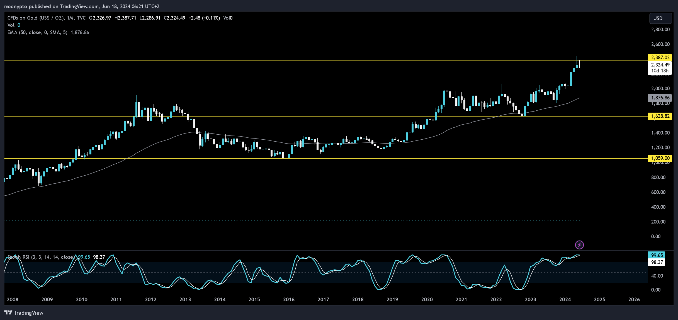Click the 2012 year label on time axis
Image resolution: width=678 pixels, height=320 pixels.
click(151, 299)
